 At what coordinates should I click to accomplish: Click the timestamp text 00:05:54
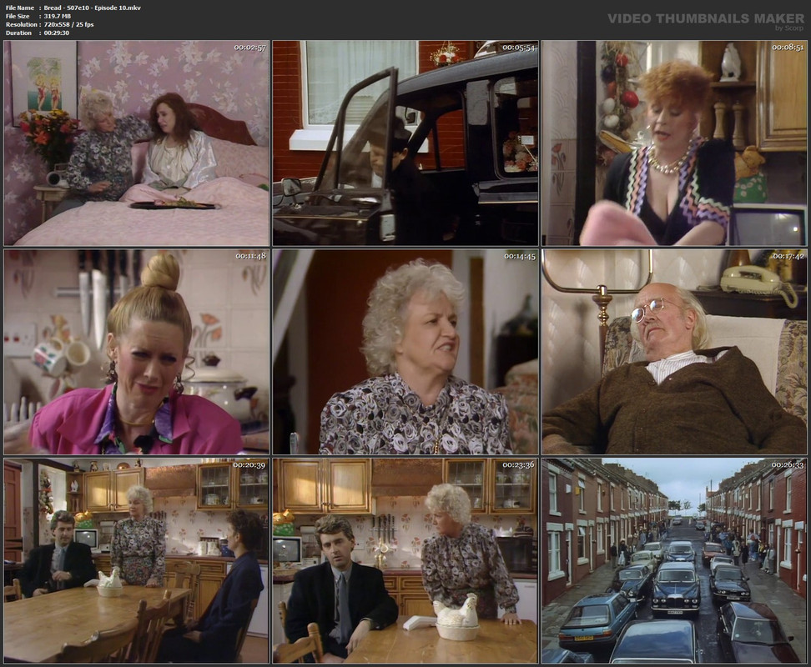tap(519, 47)
